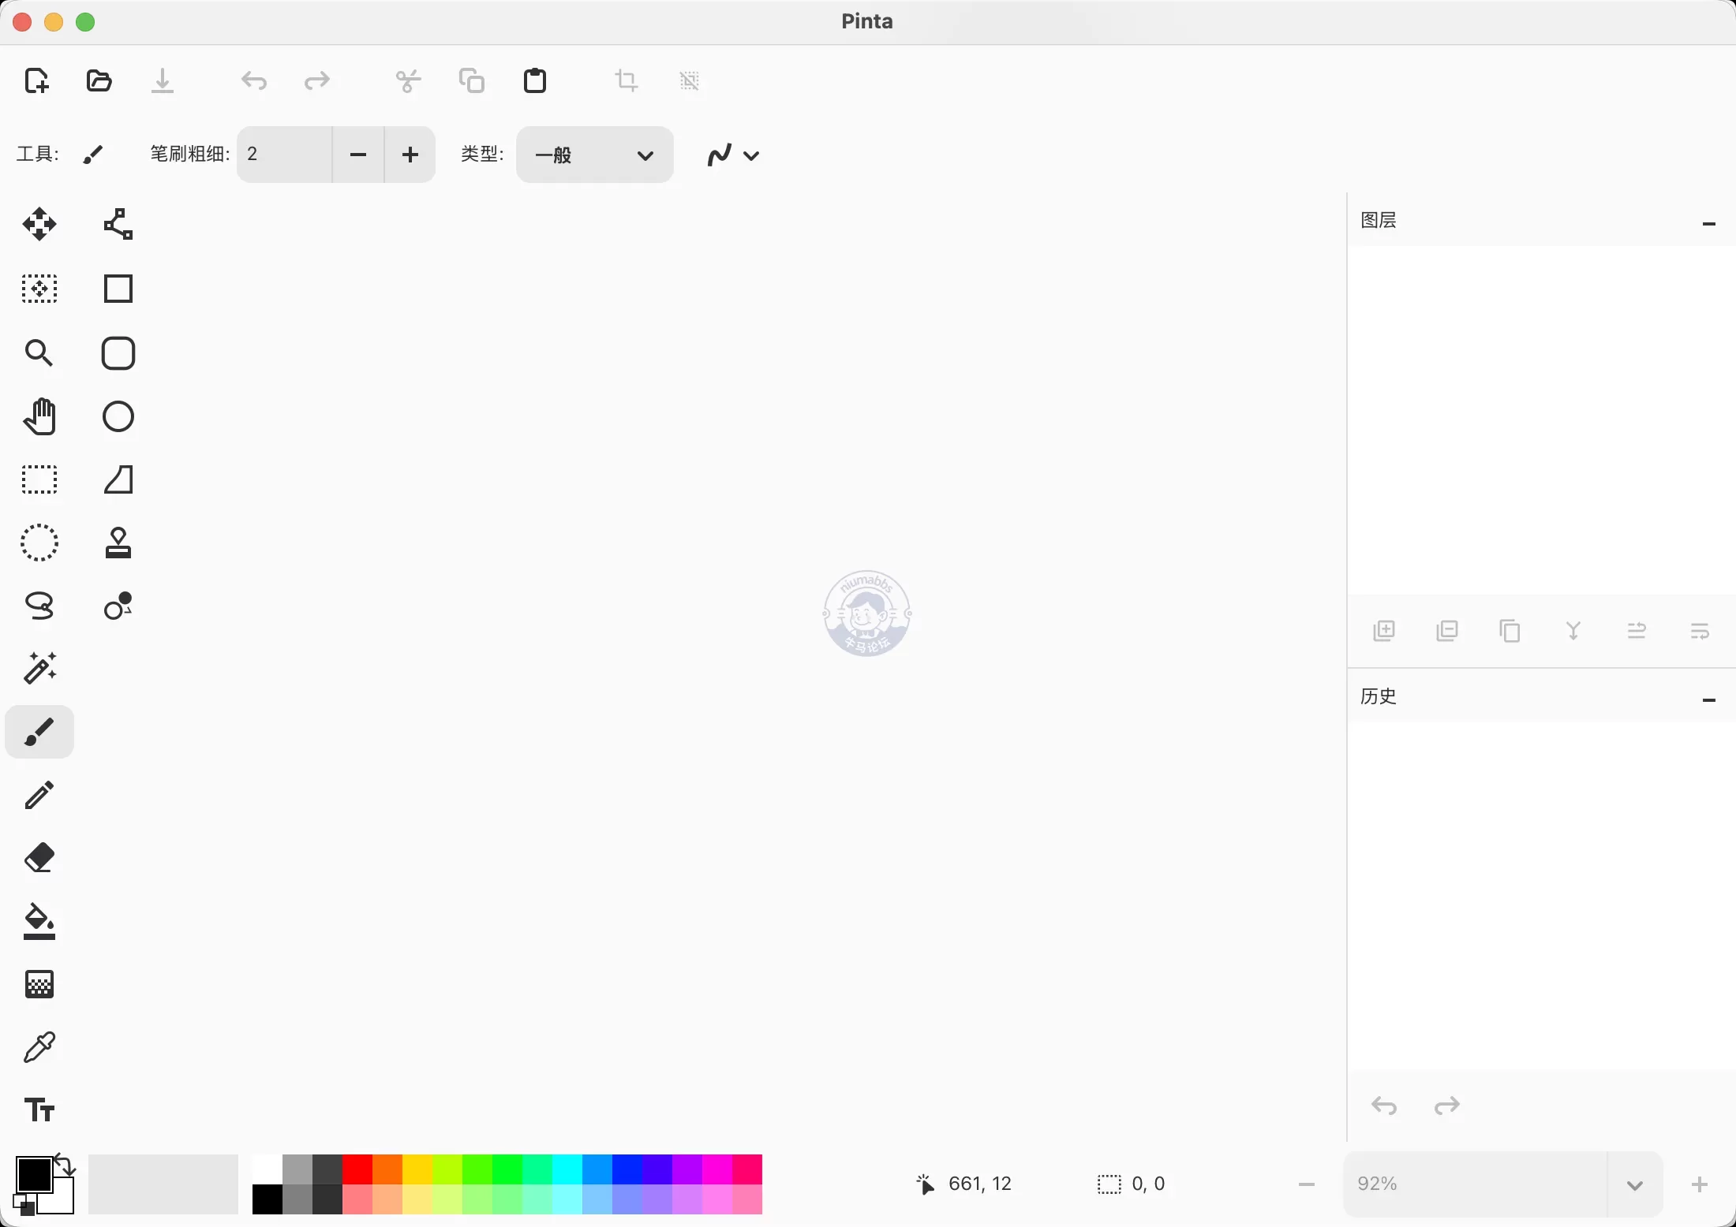
Task: Select the Pan hand tool
Action: [x=39, y=416]
